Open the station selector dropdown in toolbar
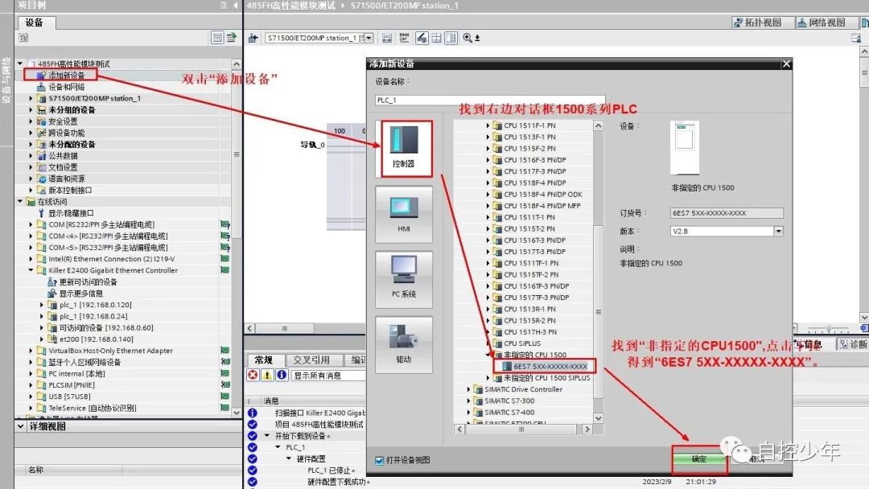The image size is (869, 489). pos(369,38)
